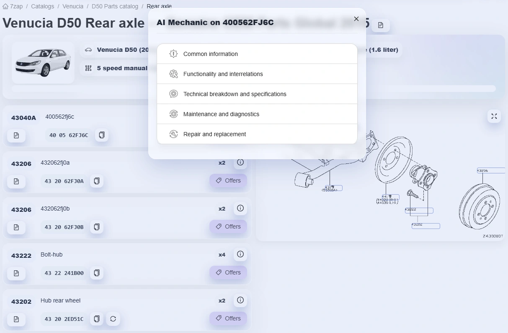Open Technical breakdown and specifications

tap(257, 94)
